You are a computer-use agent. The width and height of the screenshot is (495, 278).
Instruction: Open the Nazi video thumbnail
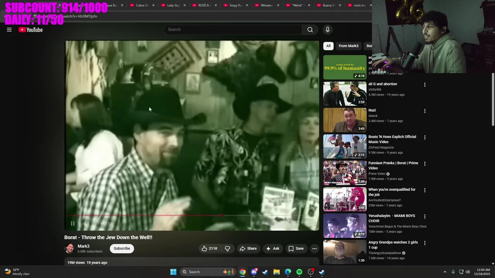click(x=345, y=120)
